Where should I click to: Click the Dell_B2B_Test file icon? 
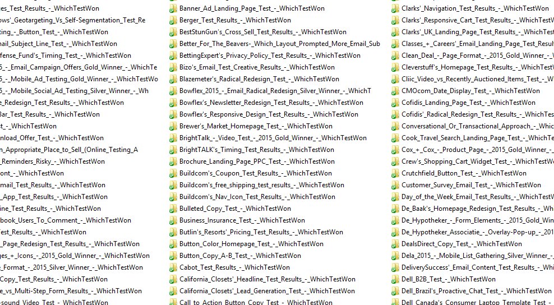pos(395,279)
